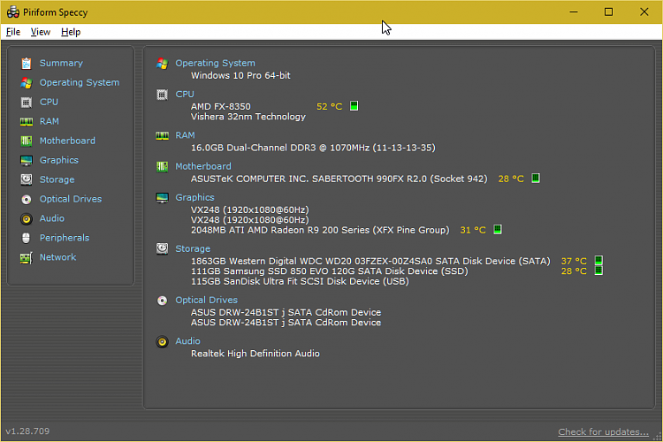Click the CPU heading link in main panel
Viewport: 663px width, 442px height.
coord(185,95)
